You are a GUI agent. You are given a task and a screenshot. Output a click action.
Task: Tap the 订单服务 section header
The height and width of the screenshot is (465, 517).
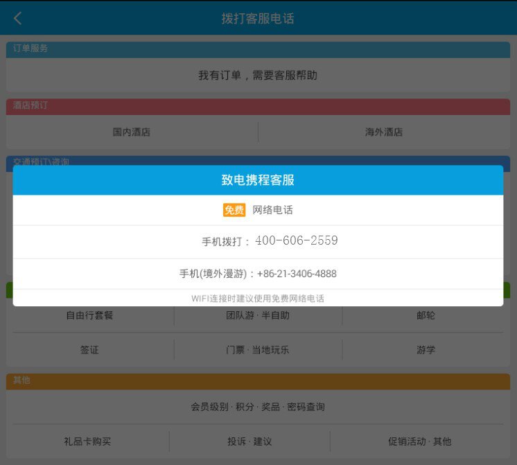(258, 50)
